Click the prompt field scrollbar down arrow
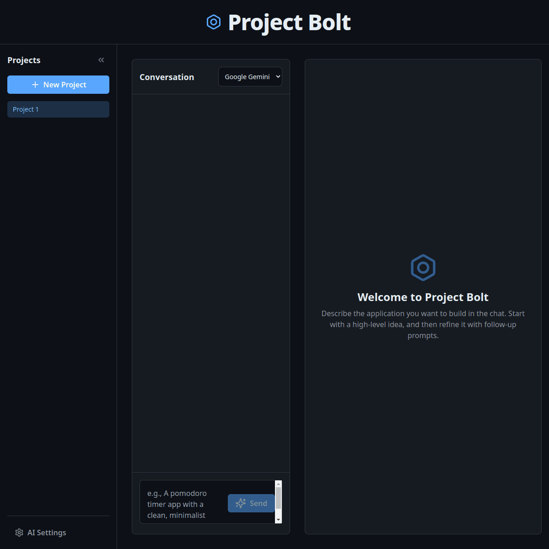Image resolution: width=549 pixels, height=549 pixels. pos(278,520)
